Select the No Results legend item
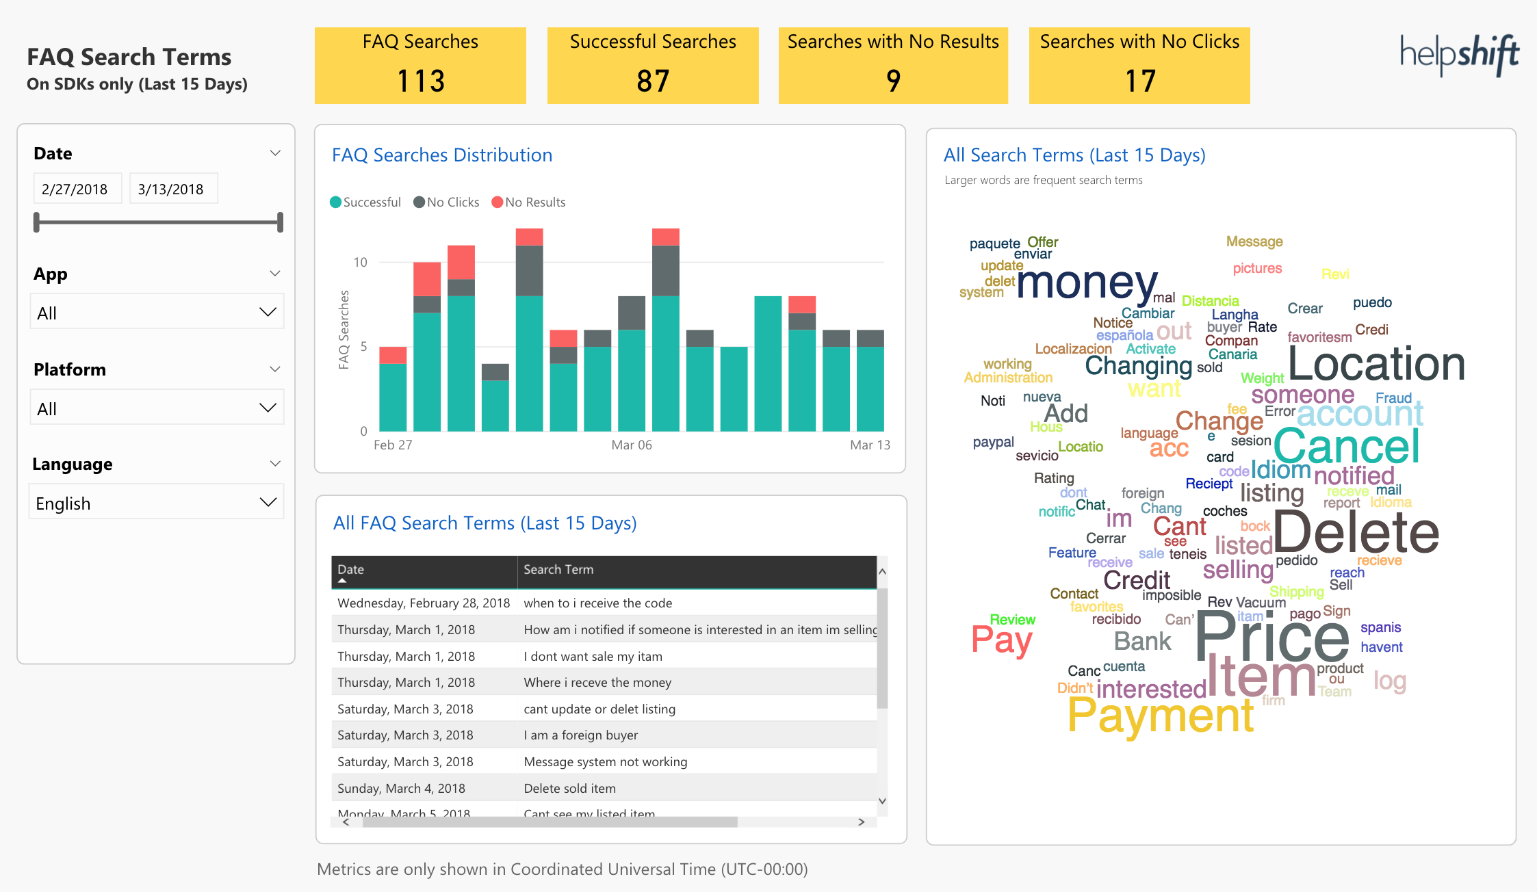1537x892 pixels. coord(528,202)
